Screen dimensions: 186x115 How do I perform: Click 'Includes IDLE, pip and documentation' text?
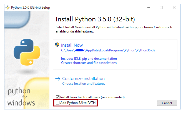(89, 59)
